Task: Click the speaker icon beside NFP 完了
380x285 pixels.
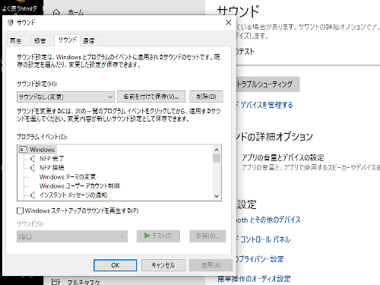Action: (x=33, y=159)
